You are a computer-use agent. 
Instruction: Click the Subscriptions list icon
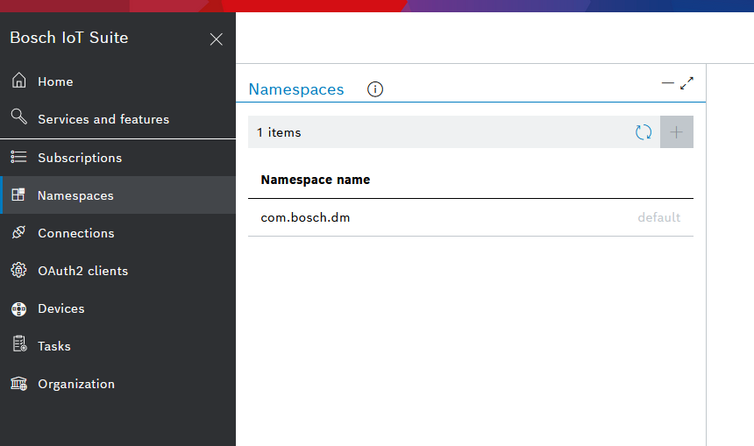coord(18,157)
